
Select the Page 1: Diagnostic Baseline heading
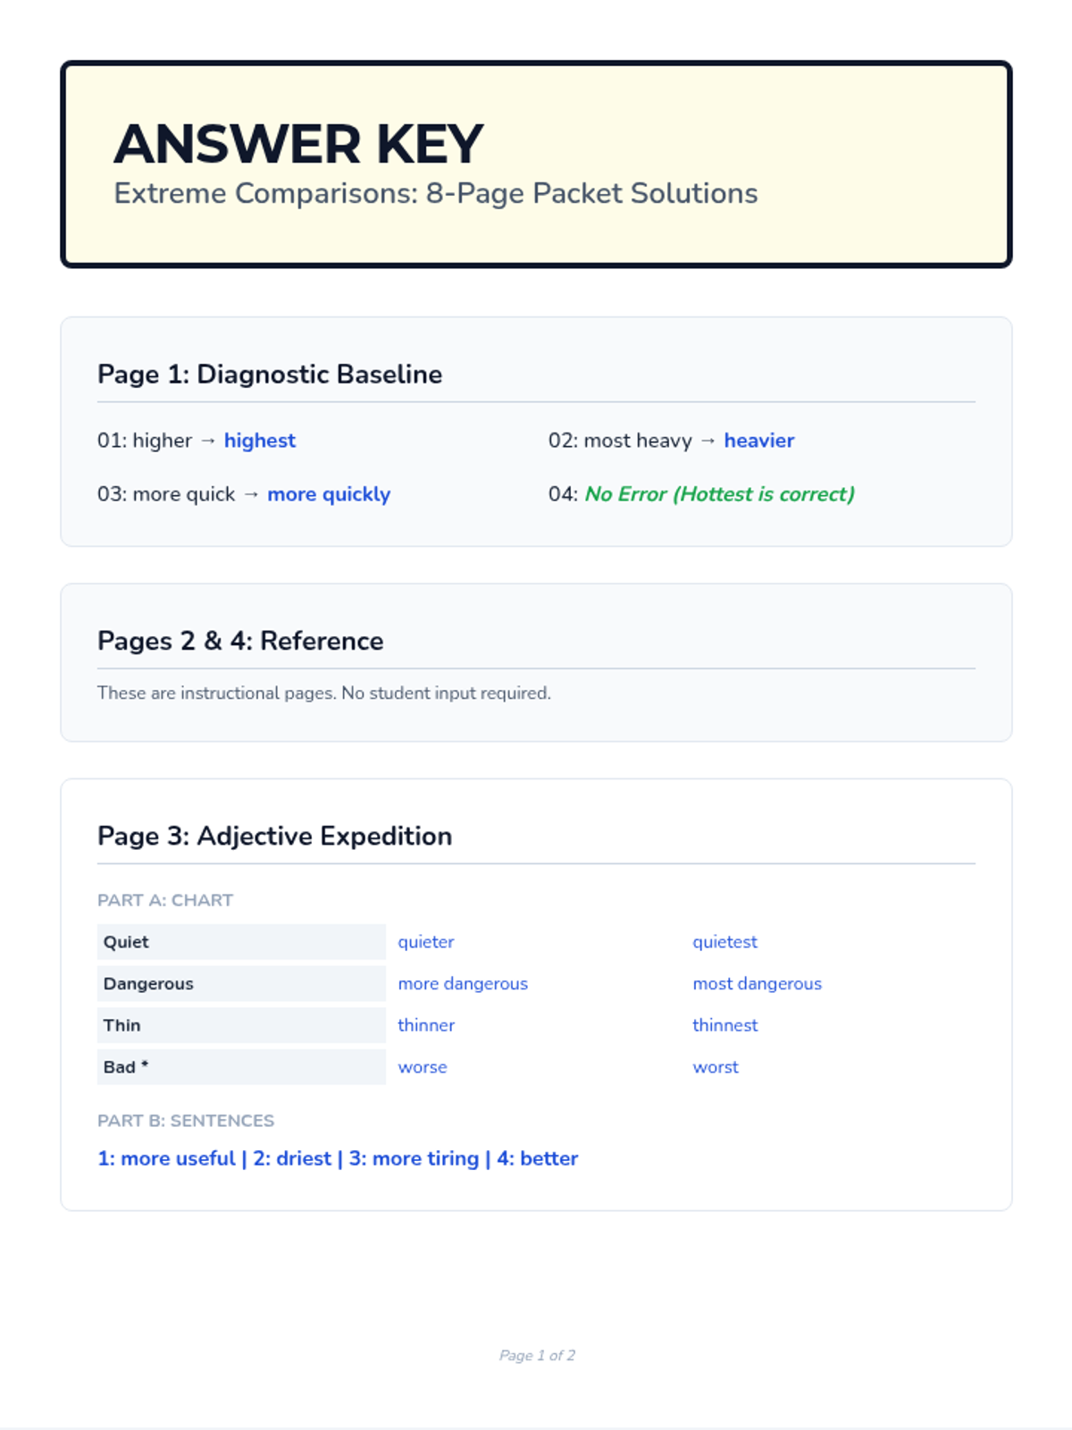[269, 374]
